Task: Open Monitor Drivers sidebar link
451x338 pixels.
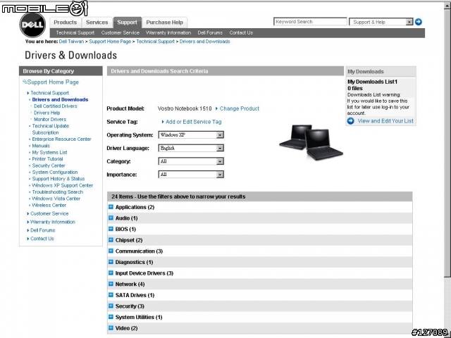Action: click(x=50, y=119)
